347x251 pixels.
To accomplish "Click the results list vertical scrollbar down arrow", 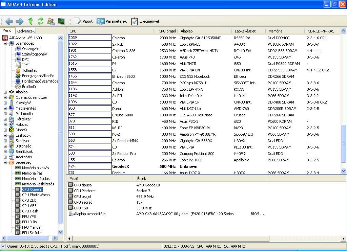I will [x=343, y=171].
